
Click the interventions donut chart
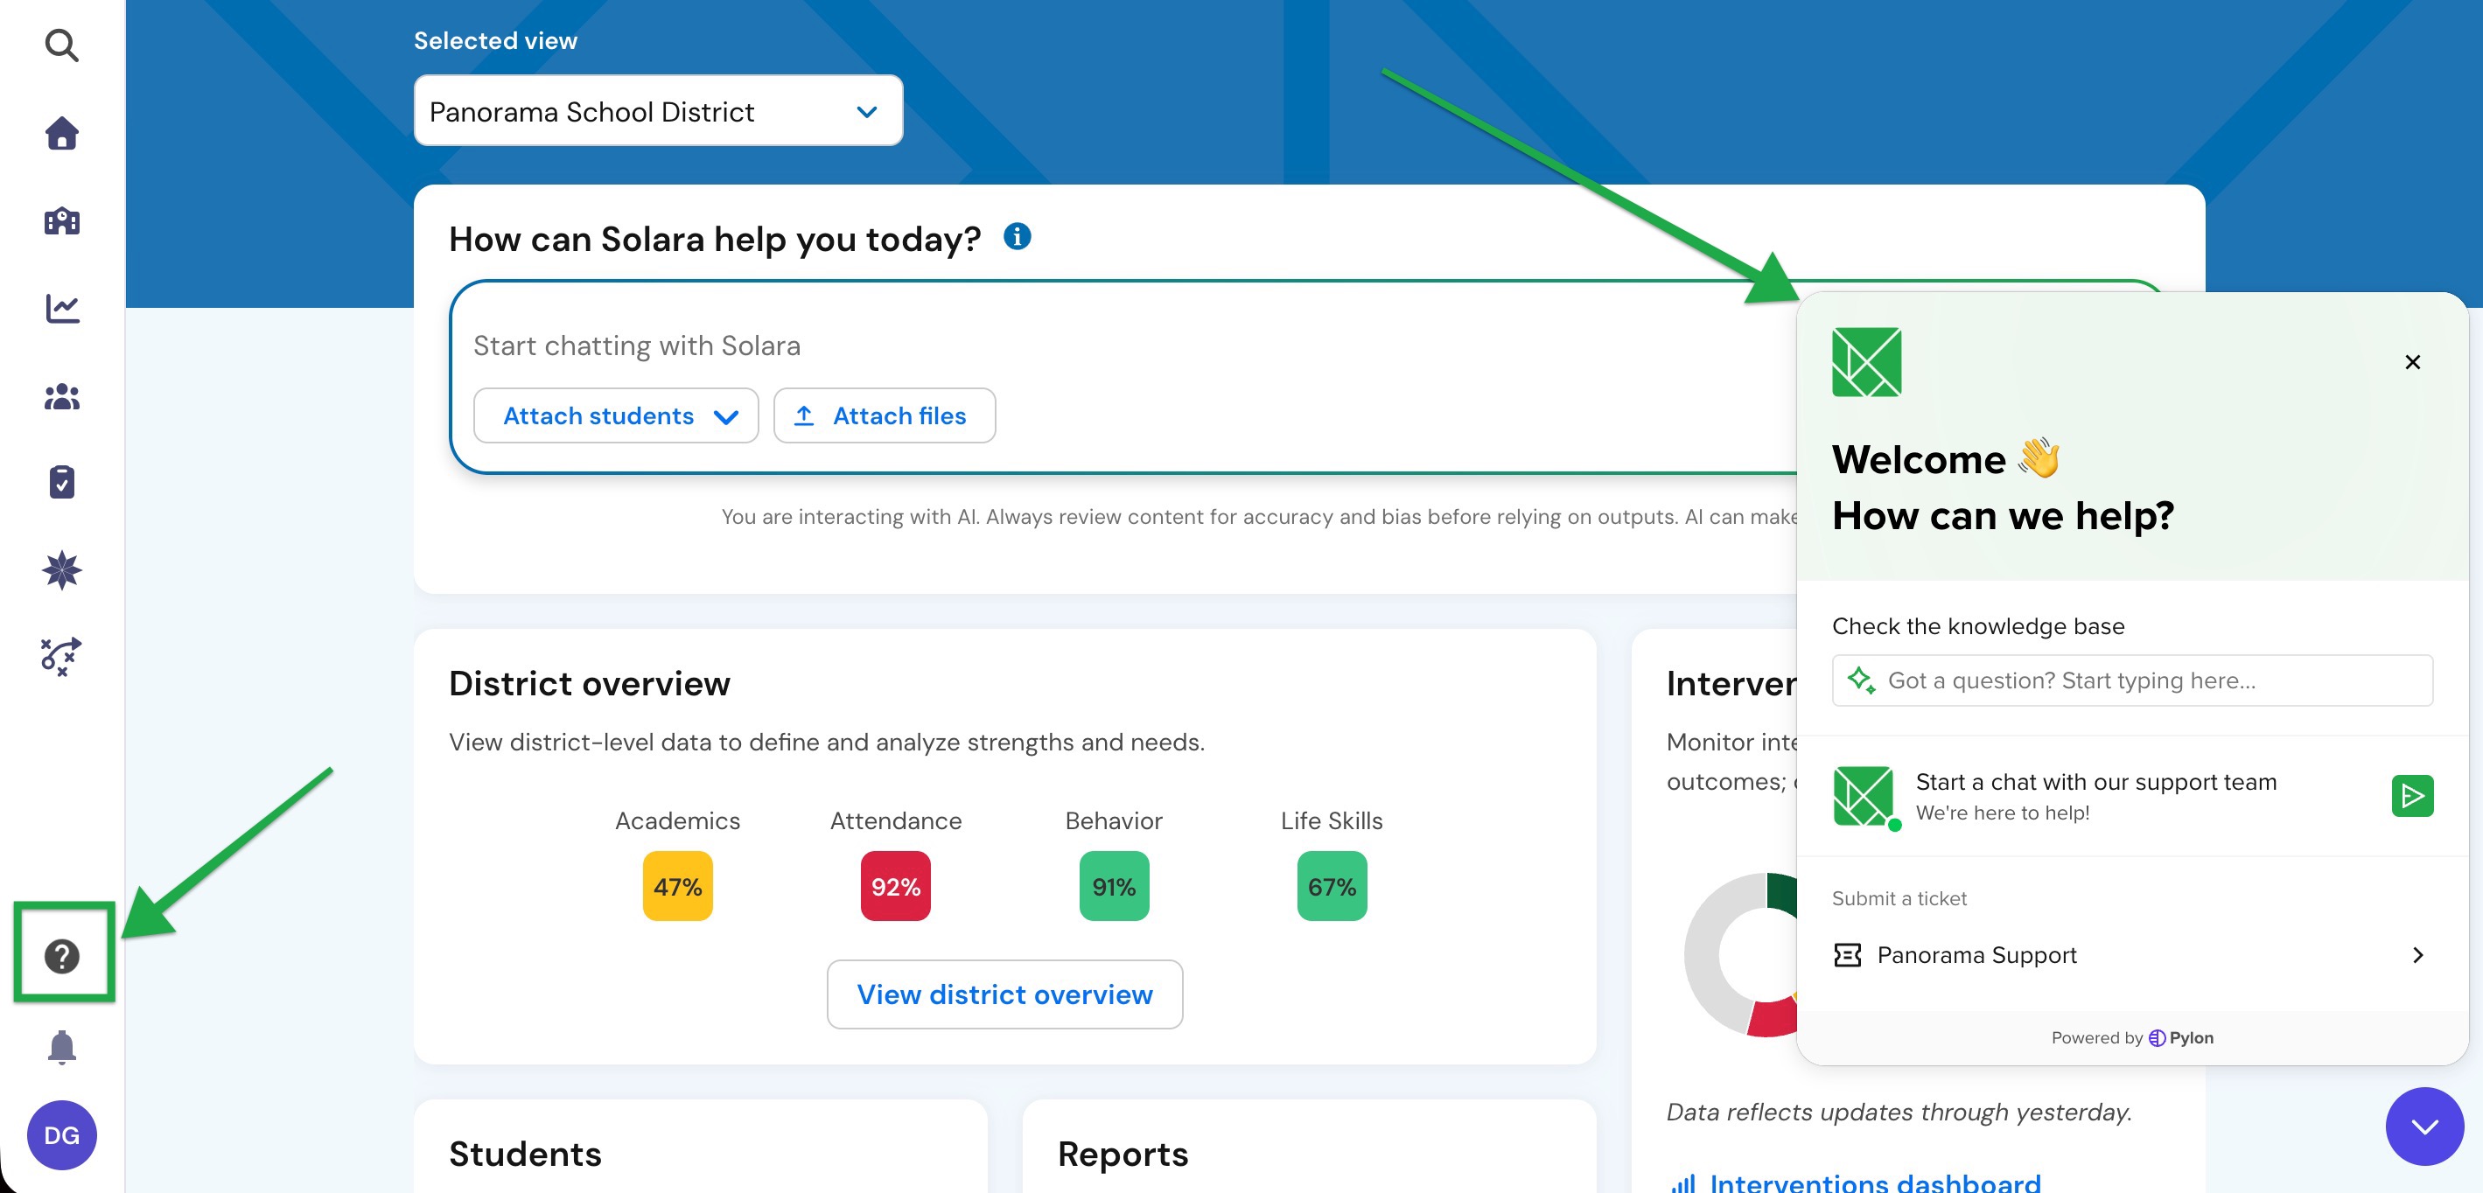pyautogui.click(x=1742, y=954)
